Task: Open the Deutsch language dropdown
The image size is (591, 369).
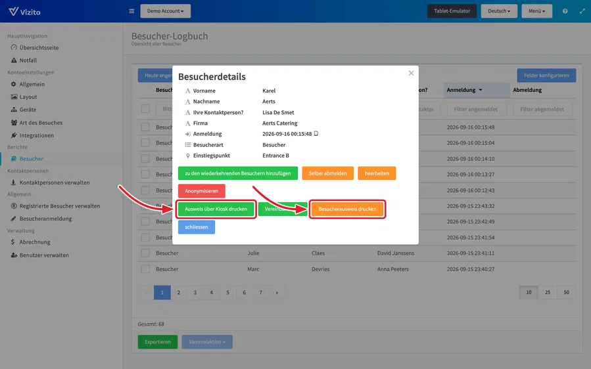Action: coord(499,11)
